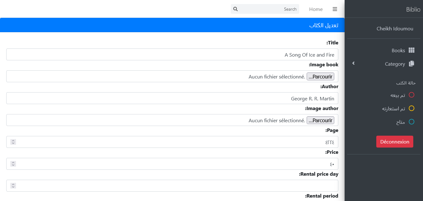
Task: Open the Home navigation link
Action: pos(316,9)
